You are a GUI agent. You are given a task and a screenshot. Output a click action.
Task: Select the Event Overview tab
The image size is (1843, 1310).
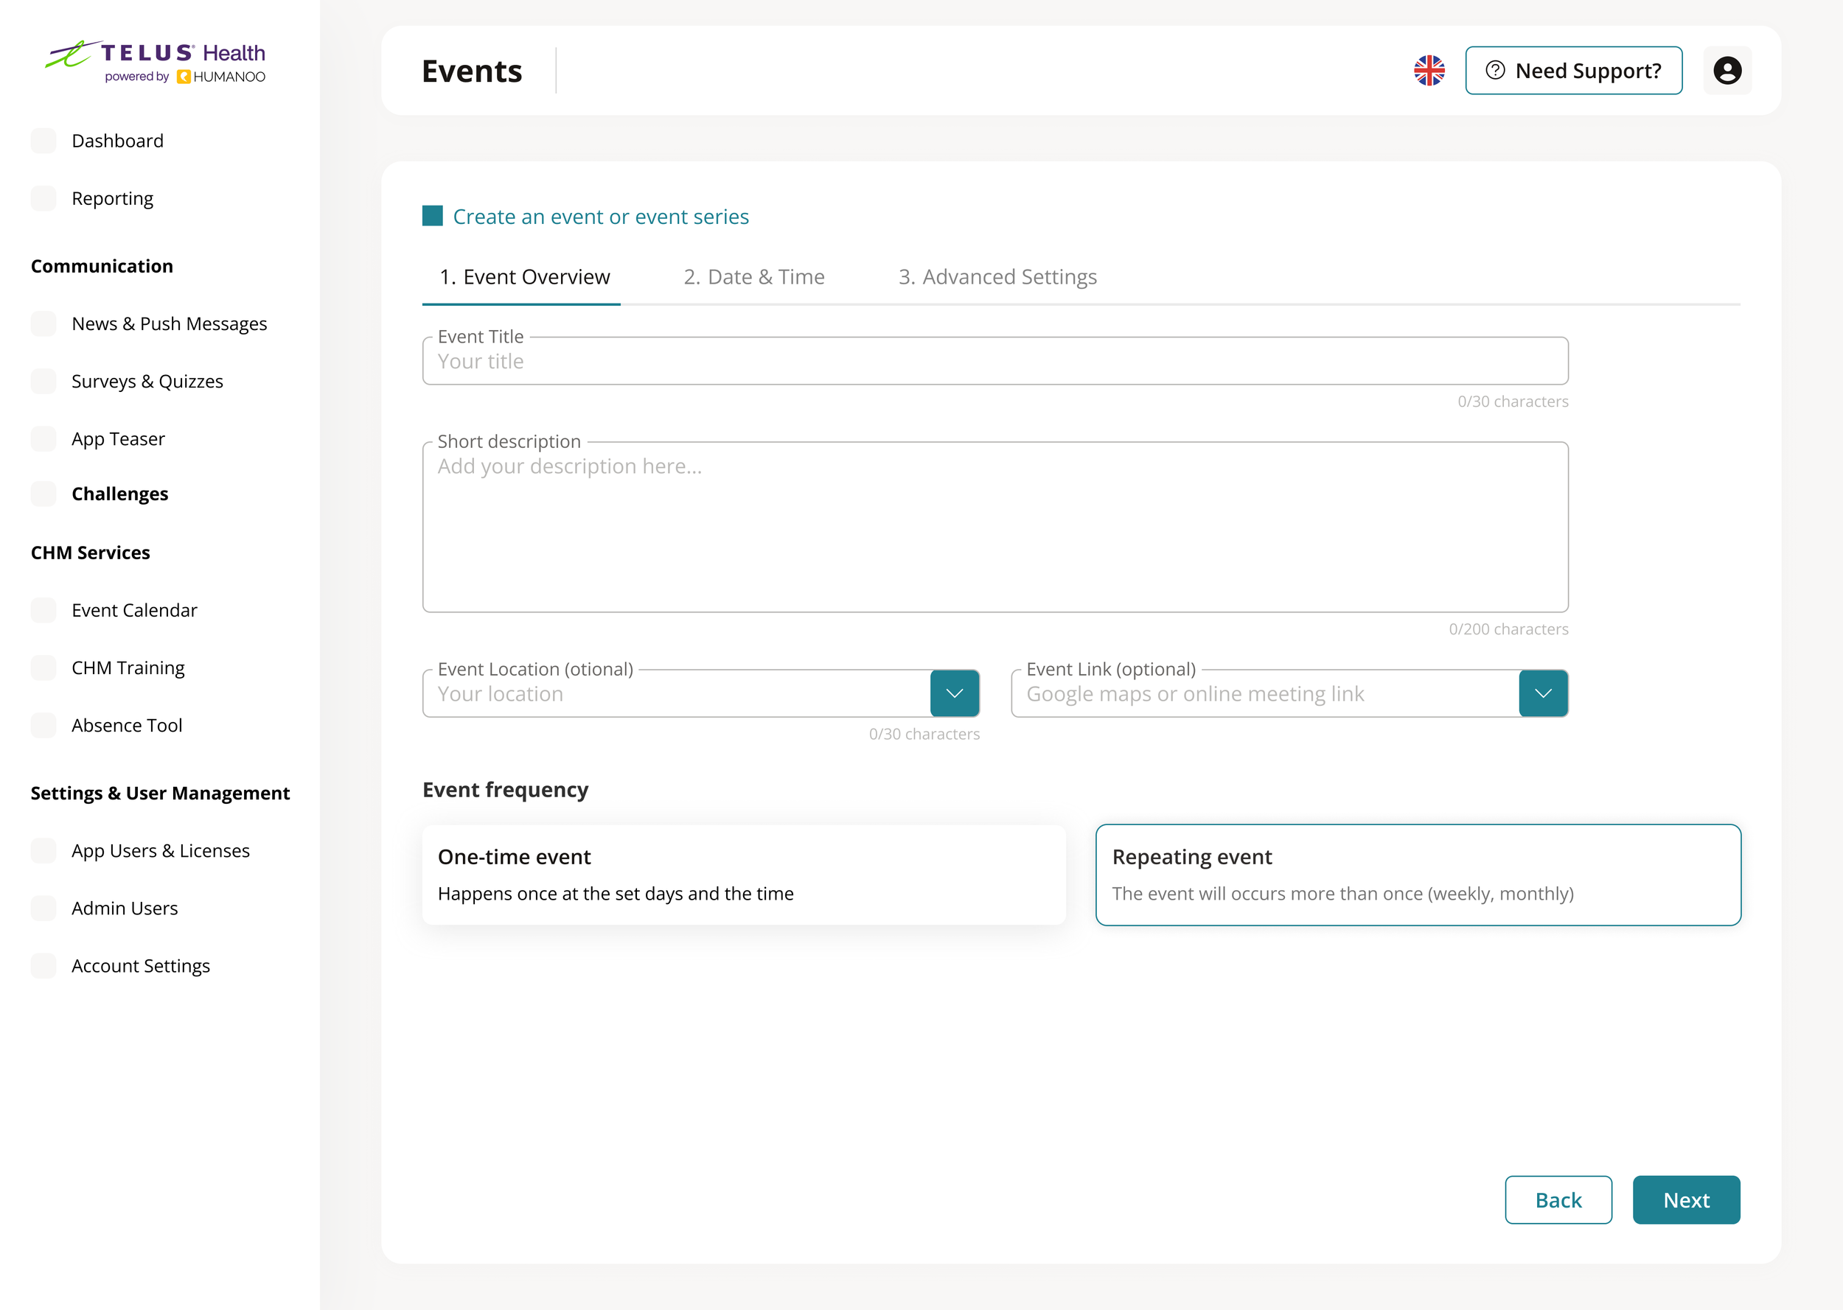pyautogui.click(x=523, y=277)
